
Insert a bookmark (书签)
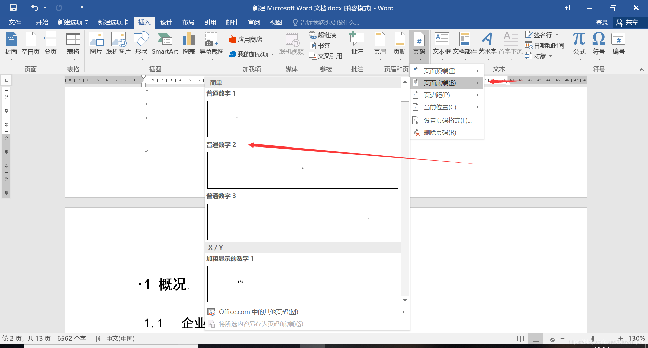point(320,46)
